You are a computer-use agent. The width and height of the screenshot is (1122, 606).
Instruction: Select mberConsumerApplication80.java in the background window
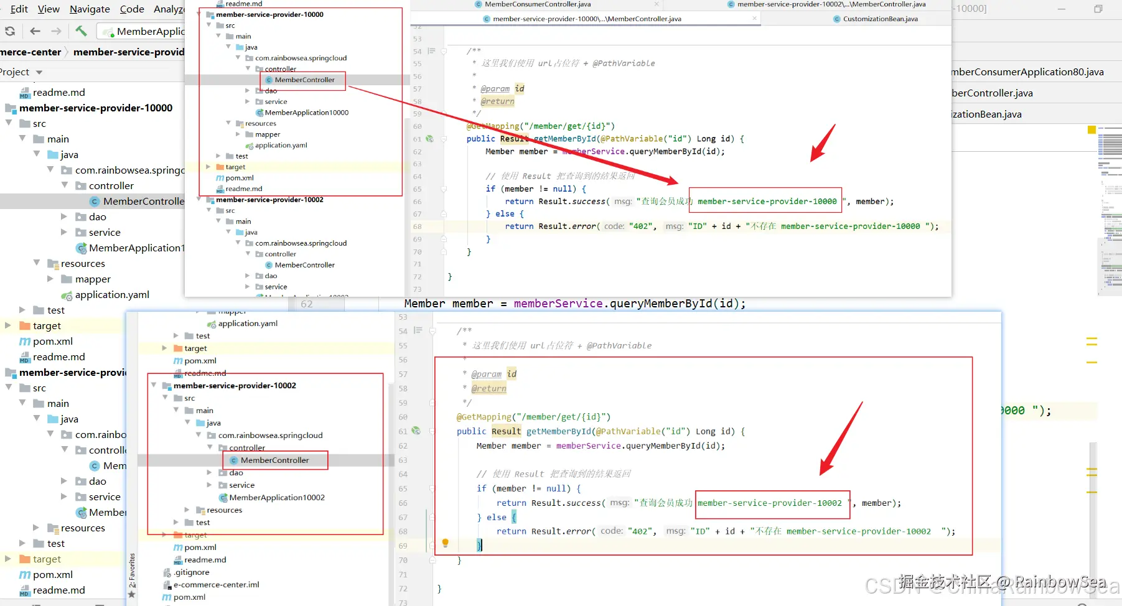click(x=1027, y=72)
